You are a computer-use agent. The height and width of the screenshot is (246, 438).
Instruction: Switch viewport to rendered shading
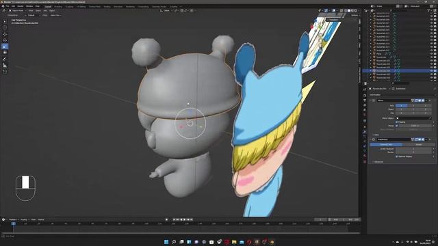[356, 11]
